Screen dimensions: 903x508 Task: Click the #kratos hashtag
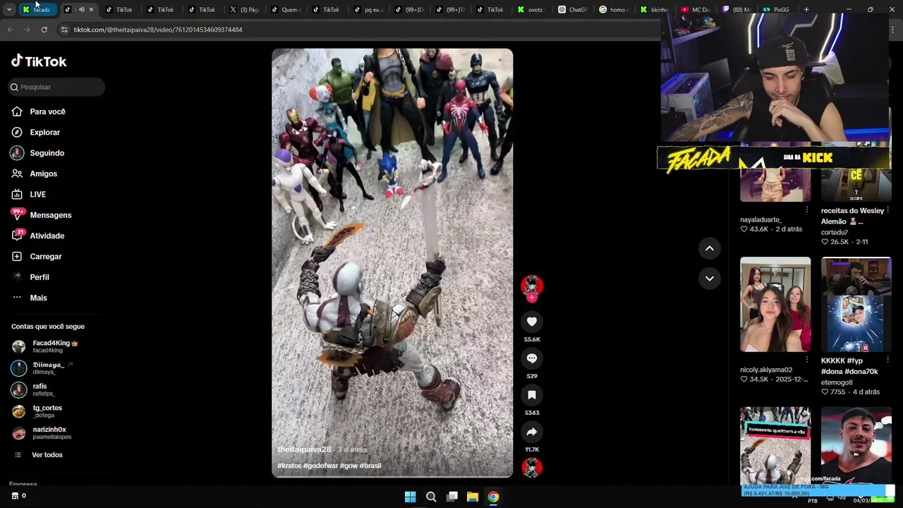[289, 466]
